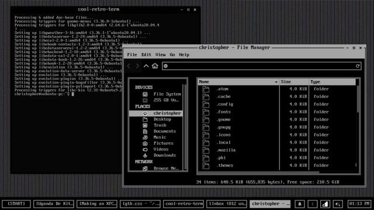Click the 01:13 PM clock
Screen dimensions: 374x210
pyautogui.click(x=359, y=204)
